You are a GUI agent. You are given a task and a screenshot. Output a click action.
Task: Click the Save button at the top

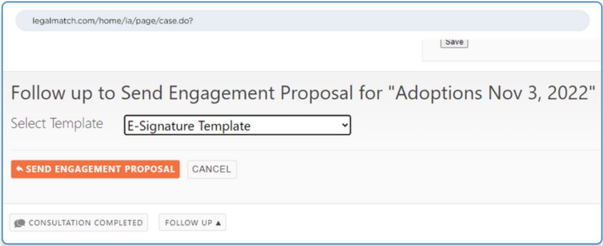pos(454,42)
